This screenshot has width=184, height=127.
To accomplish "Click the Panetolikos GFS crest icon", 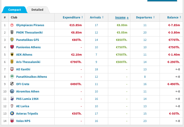I will 12,40.
